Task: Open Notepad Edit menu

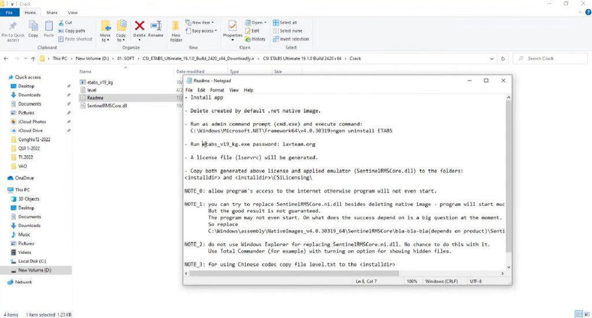Action: coord(201,90)
